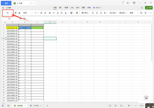The height and width of the screenshot is (108, 154).
Task: Expand the fill color dropdown arrow
Action: click(79, 13)
